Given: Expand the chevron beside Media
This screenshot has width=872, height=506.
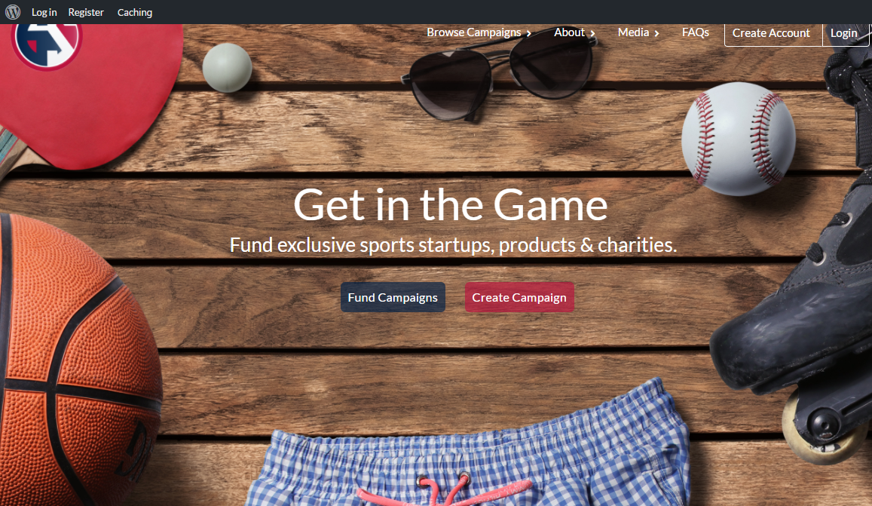Looking at the screenshot, I should pyautogui.click(x=656, y=33).
